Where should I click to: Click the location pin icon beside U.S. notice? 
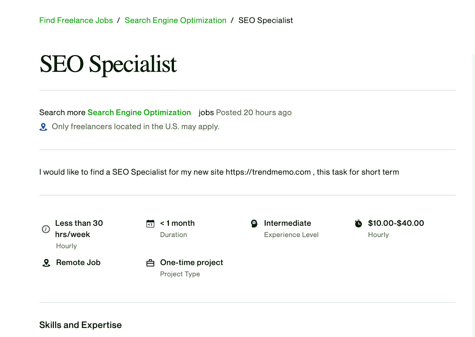coord(43,127)
